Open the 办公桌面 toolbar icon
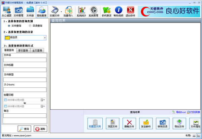202x139 pixels. [7, 11]
